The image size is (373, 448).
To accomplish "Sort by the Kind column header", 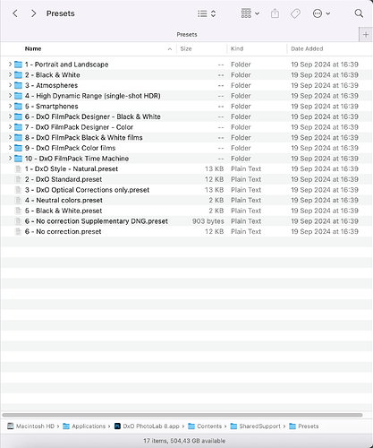I will [237, 48].
